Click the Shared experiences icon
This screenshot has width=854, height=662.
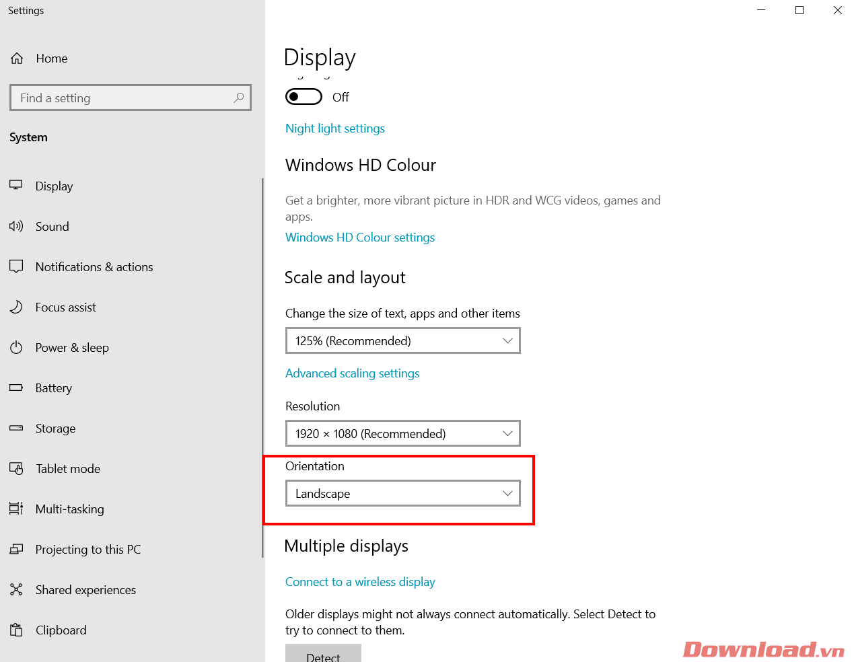pyautogui.click(x=16, y=590)
